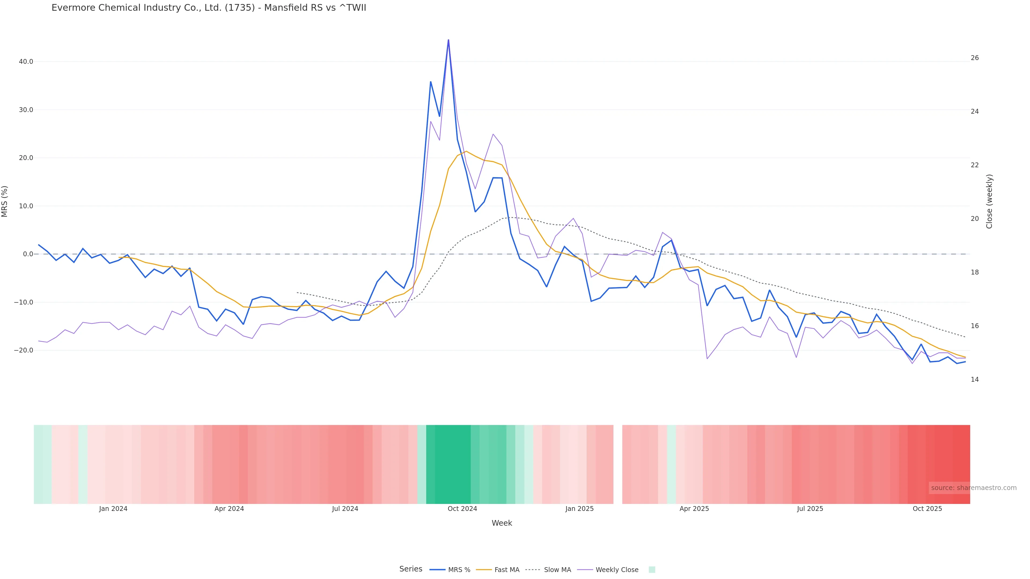
Task: Click the pale green legend swatch
Action: (x=652, y=570)
